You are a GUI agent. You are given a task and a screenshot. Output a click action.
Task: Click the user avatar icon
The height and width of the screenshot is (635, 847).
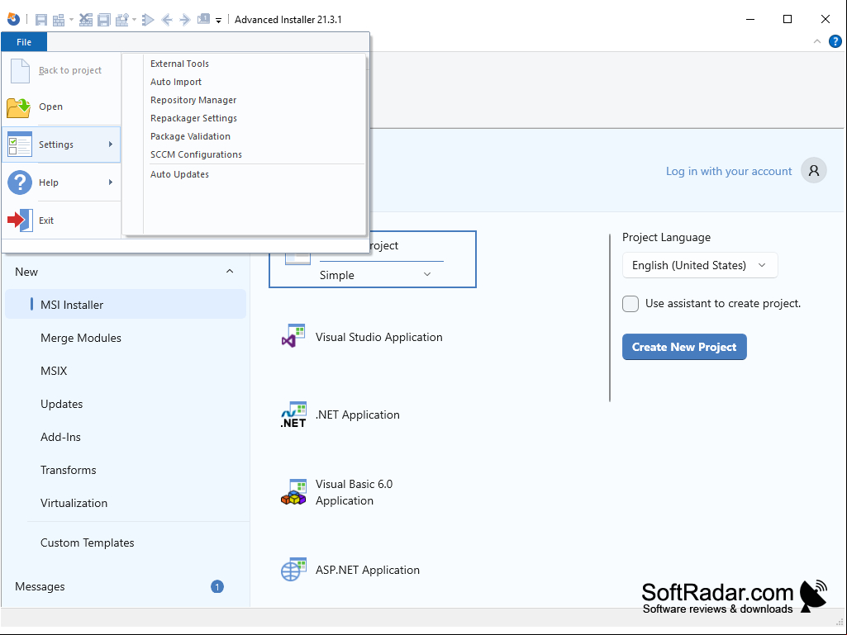pos(813,171)
